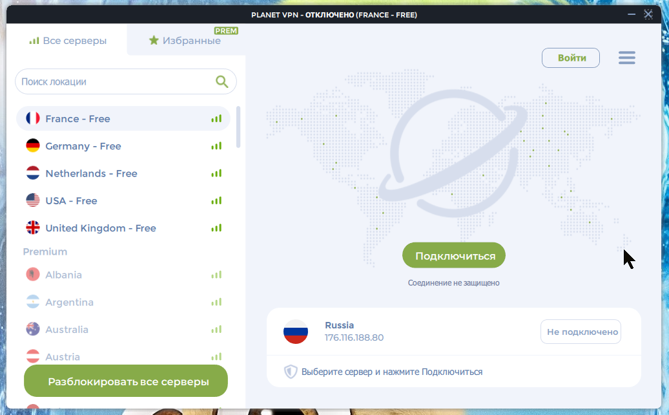This screenshot has height=415, width=669.
Task: Open the hamburger menu icon
Action: point(626,58)
